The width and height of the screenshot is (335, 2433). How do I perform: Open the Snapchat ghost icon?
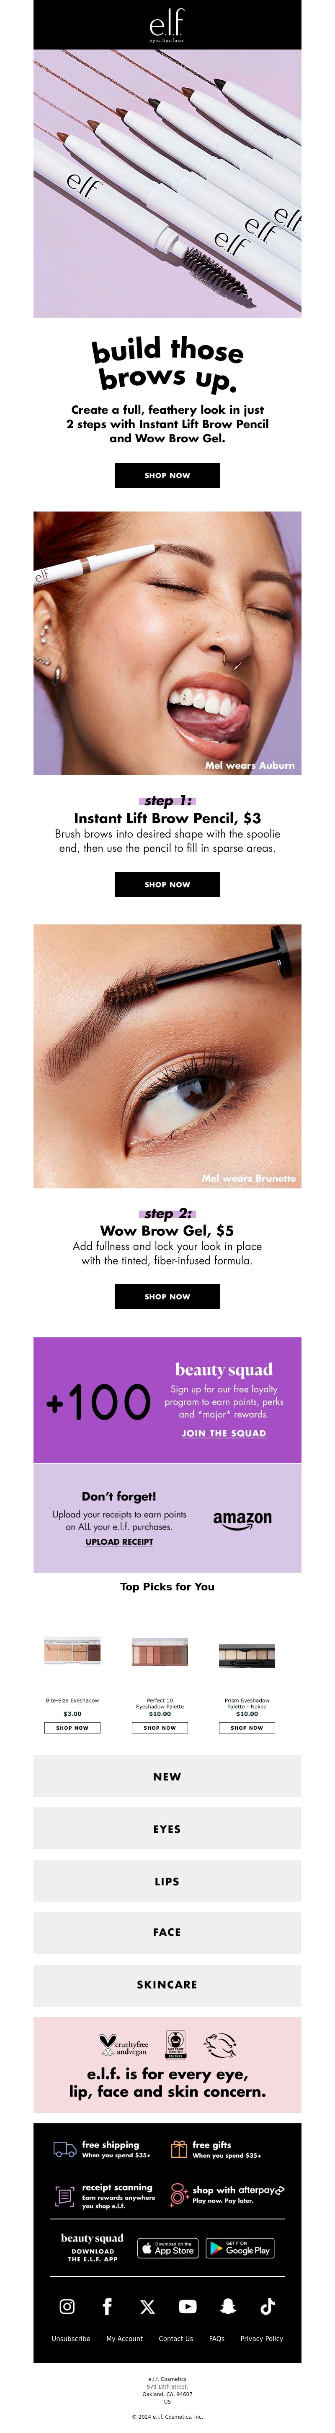227,2305
